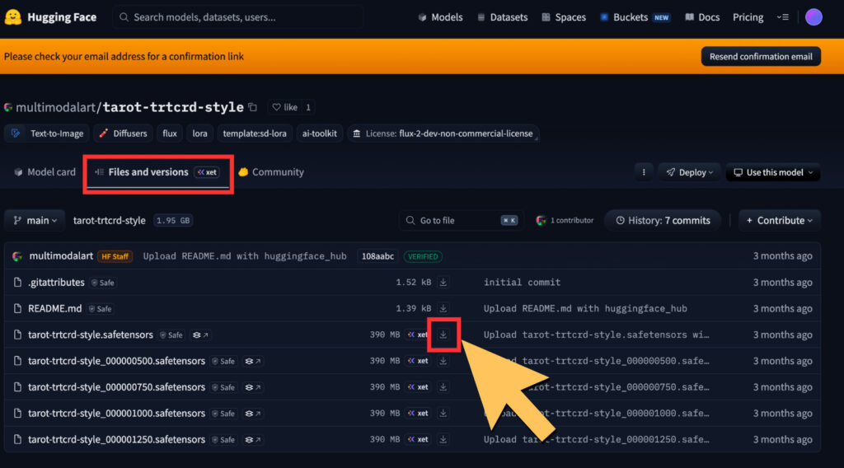Open the Contribute dropdown
Image resolution: width=844 pixels, height=468 pixels.
click(x=779, y=220)
